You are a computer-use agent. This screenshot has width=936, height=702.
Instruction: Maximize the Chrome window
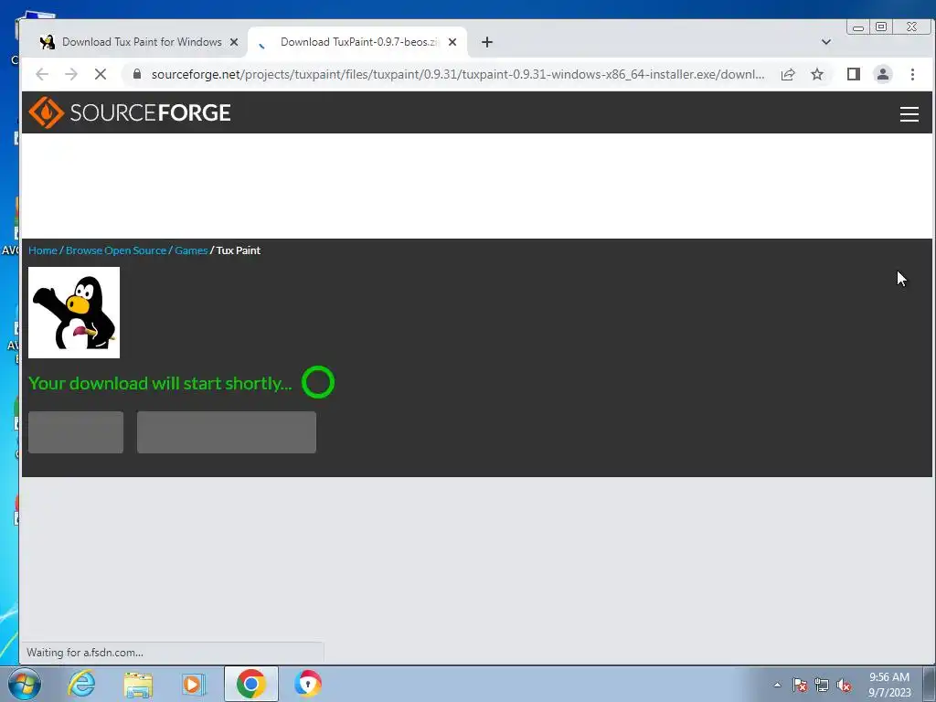[881, 27]
